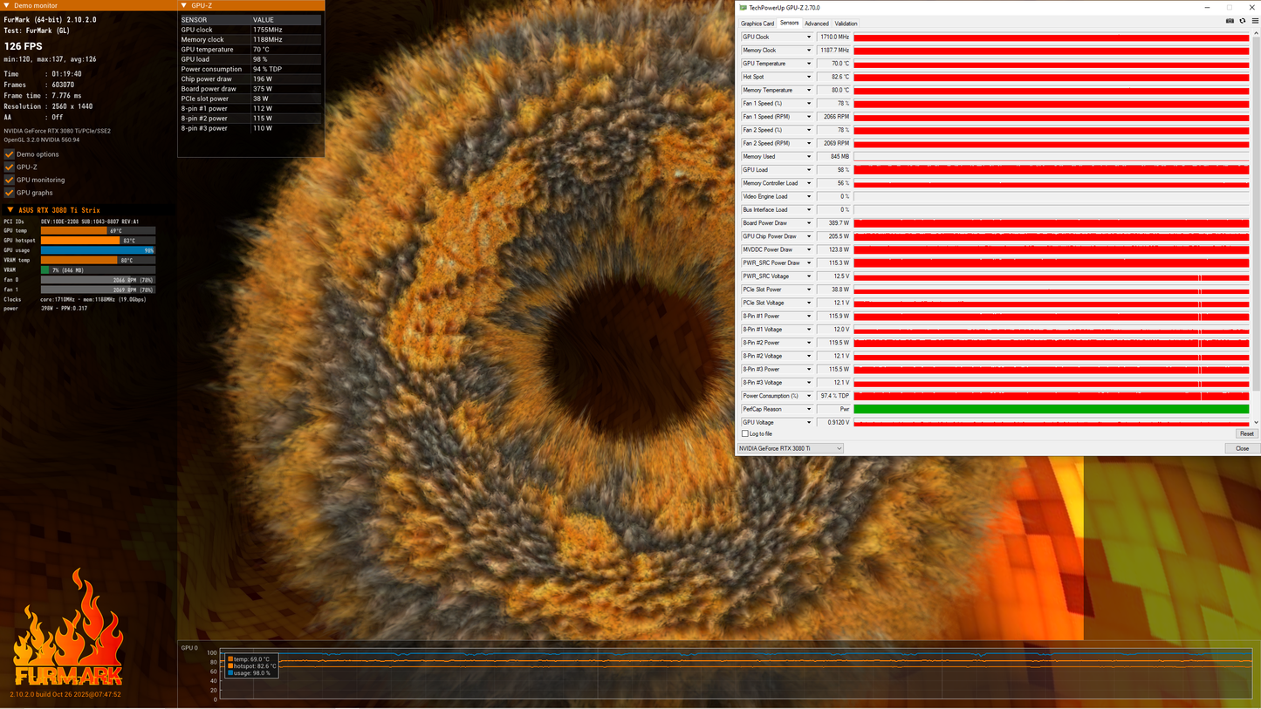Open the GPU-Z hamburger menu icon
This screenshot has width=1261, height=709.
(1255, 21)
